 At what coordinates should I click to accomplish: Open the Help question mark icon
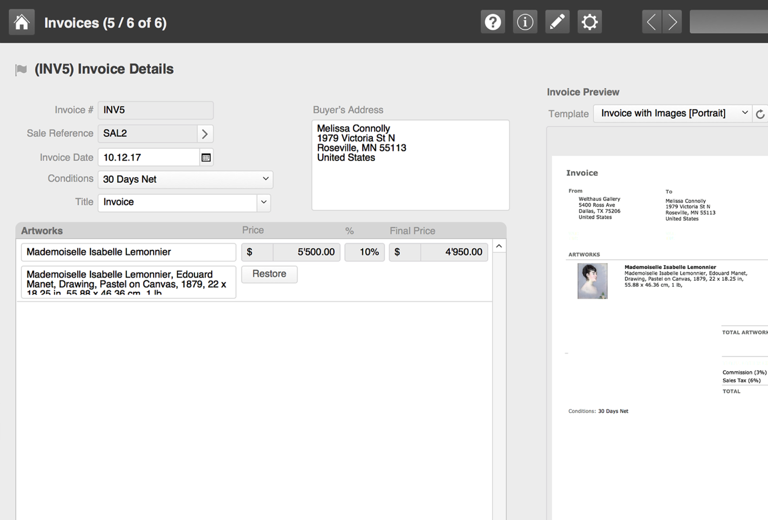492,22
